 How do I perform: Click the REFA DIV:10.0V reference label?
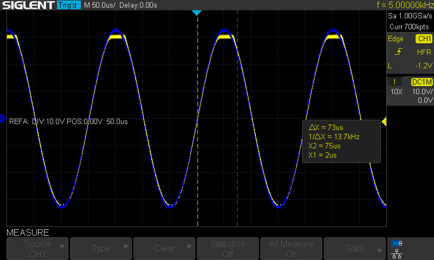69,121
